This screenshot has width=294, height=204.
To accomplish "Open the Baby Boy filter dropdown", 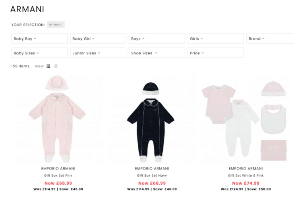I will point(39,38).
